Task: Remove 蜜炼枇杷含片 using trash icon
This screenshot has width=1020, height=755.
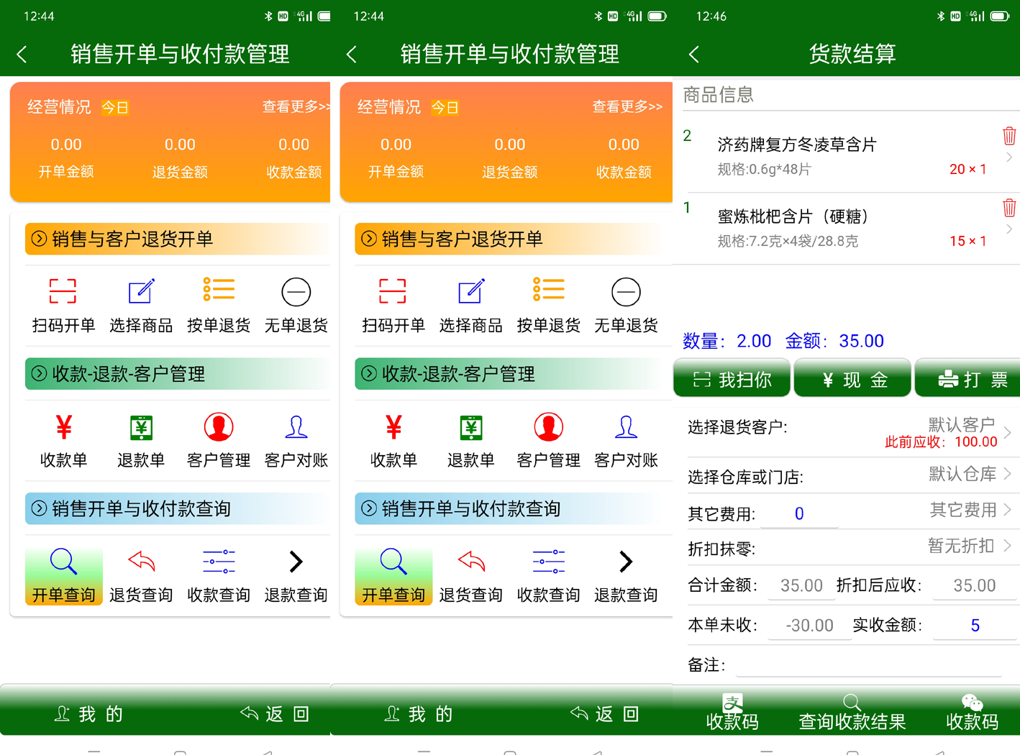Action: [1009, 207]
